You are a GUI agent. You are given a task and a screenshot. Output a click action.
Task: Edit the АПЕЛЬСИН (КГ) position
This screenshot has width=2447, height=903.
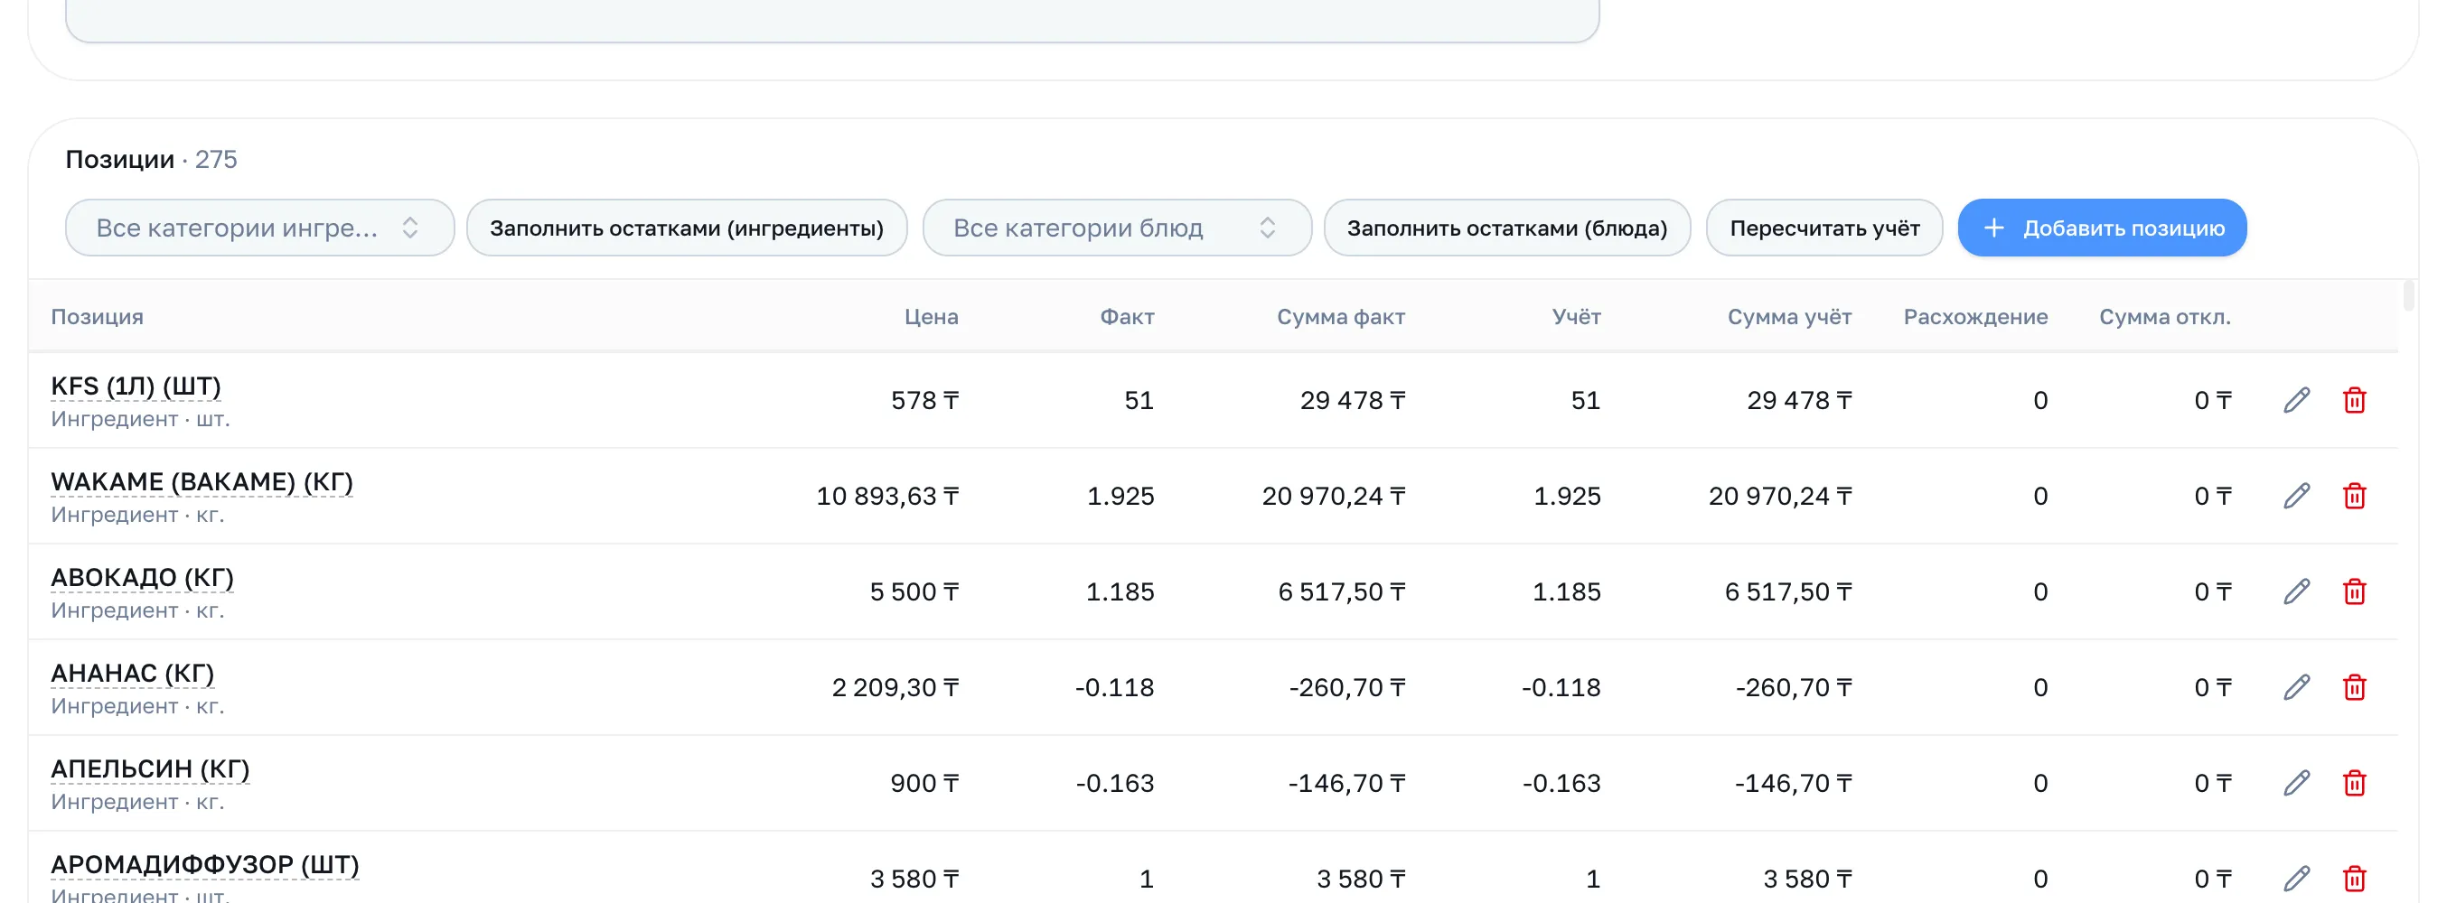pyautogui.click(x=2296, y=784)
